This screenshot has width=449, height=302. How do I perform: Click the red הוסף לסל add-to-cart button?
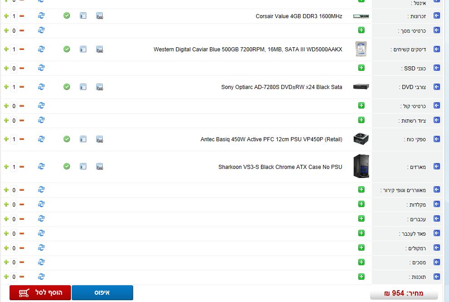click(x=40, y=293)
